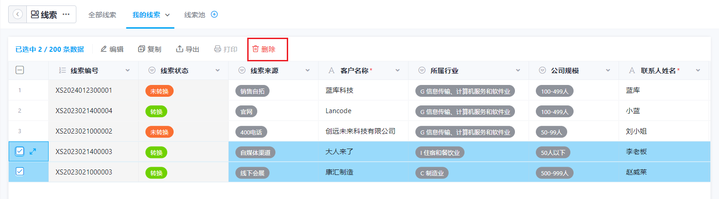Click the 复制 copy toolbar item
719x199 pixels.
pyautogui.click(x=150, y=49)
